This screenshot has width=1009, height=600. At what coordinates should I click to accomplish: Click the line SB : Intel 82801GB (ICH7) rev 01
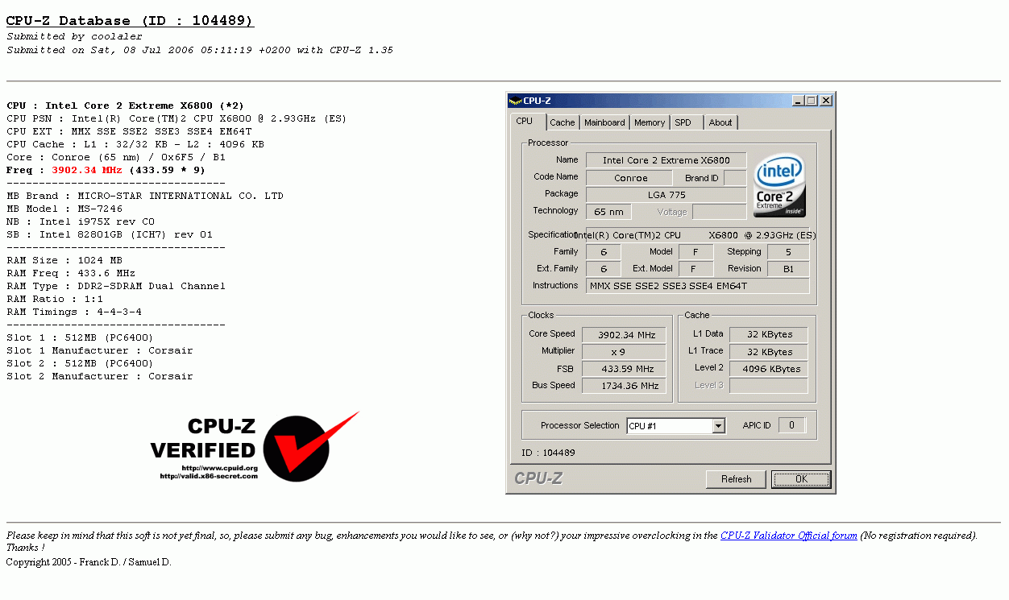coord(110,234)
